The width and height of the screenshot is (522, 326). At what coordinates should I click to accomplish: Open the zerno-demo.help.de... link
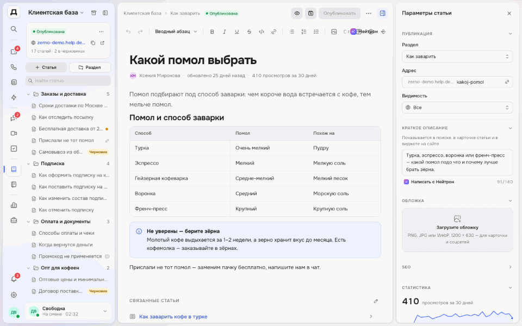[61, 42]
